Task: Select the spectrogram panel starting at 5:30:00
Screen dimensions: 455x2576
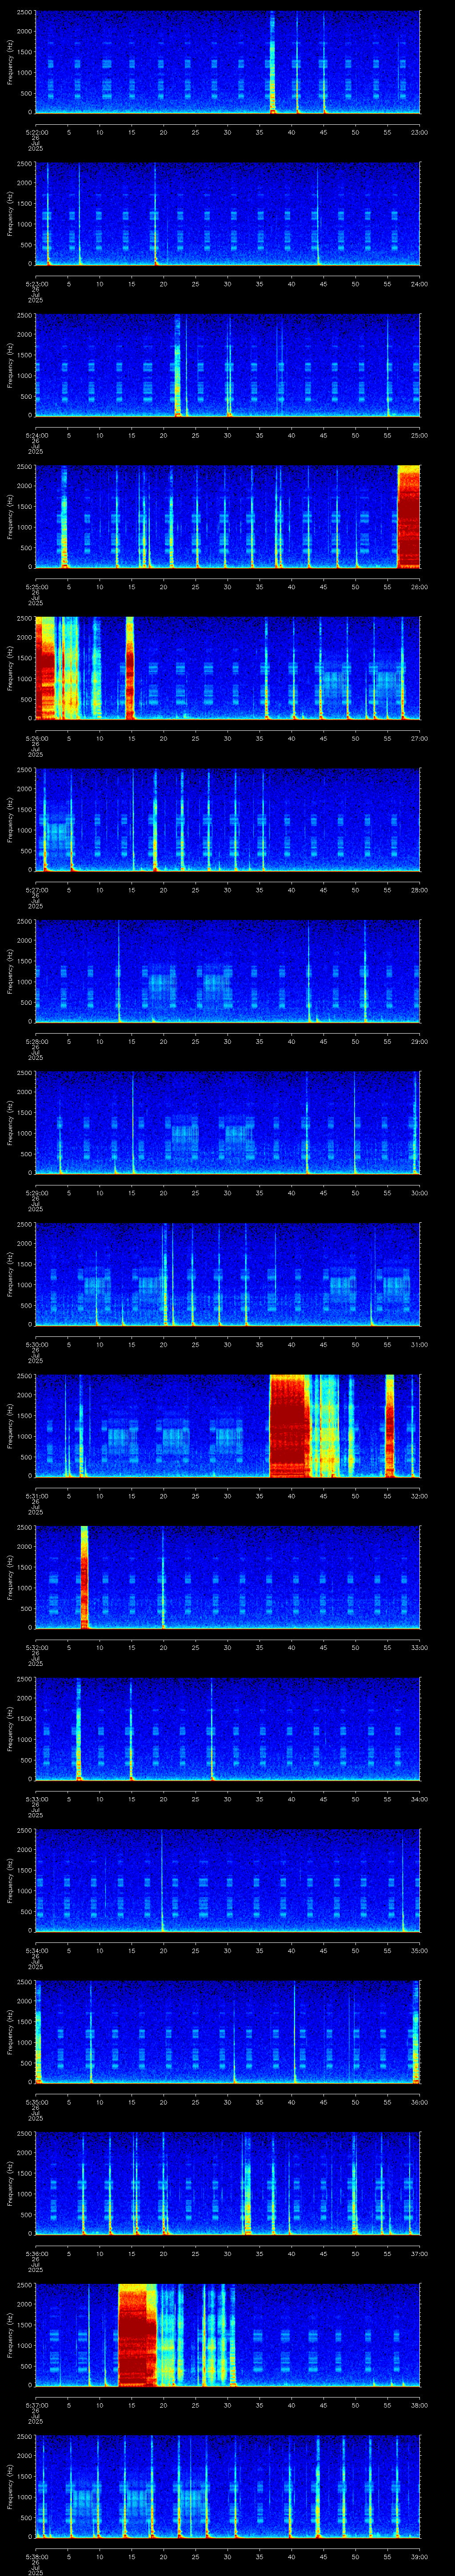Action: (x=228, y=1274)
